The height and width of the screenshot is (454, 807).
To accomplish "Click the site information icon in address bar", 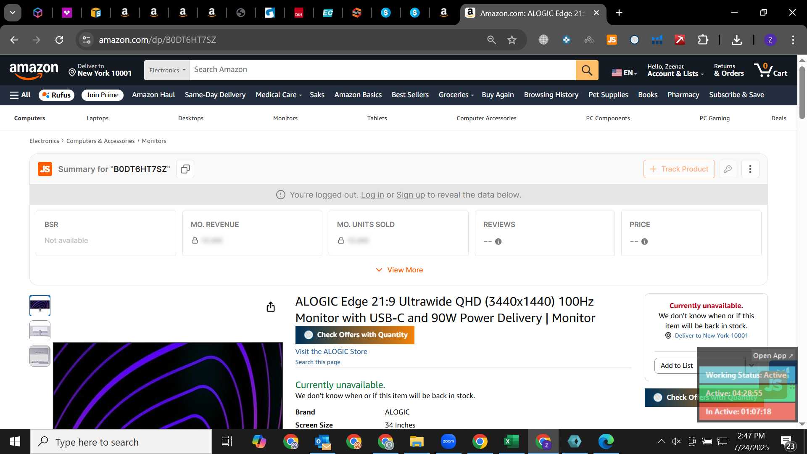I will click(86, 40).
